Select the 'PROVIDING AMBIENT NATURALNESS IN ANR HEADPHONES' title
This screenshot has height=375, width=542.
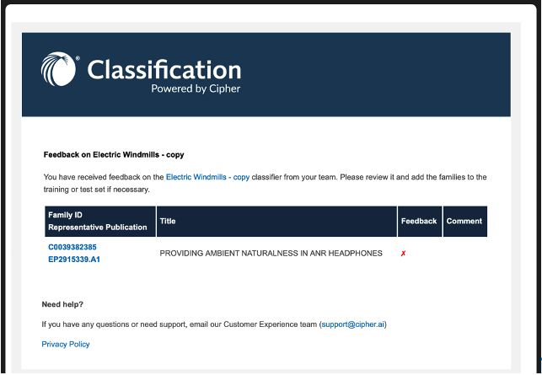coord(271,254)
